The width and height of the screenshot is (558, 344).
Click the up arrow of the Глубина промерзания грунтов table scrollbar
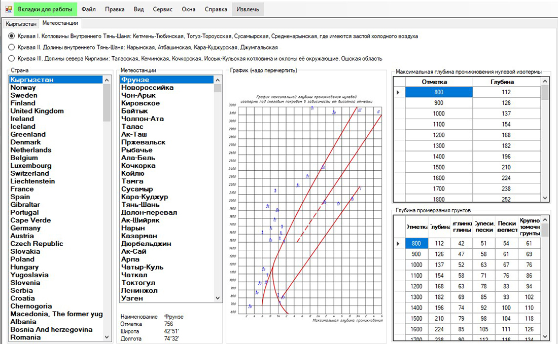pos(545,220)
